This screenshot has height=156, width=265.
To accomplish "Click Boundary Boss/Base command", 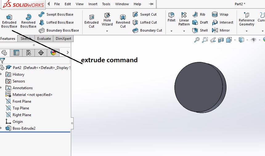I will [59, 30].
